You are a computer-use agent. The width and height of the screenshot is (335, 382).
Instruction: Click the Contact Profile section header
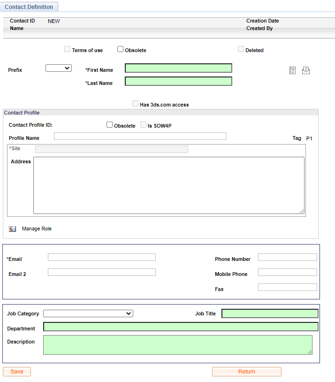click(x=160, y=113)
